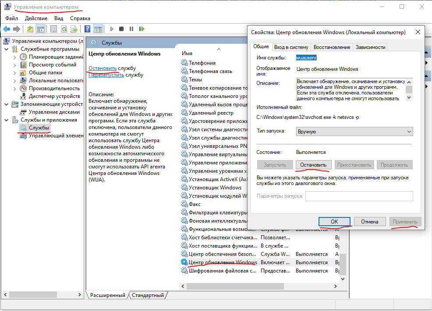Click the Остановить службу link

click(x=103, y=68)
